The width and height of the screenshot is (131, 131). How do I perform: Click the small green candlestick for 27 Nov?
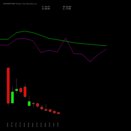click(17, 90)
